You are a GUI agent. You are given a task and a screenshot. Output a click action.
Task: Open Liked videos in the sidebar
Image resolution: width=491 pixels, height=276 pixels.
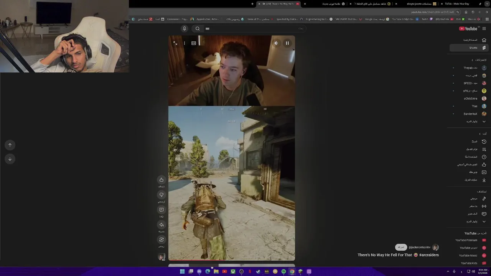tap(469, 164)
